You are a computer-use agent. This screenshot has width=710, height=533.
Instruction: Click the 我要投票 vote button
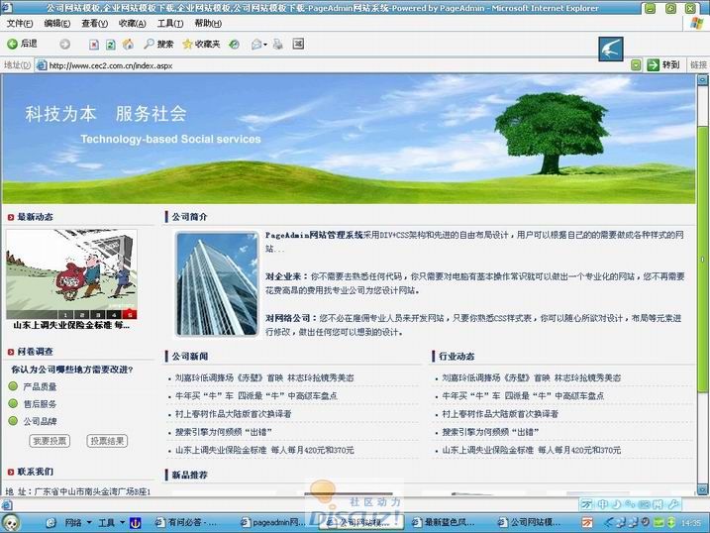tap(50, 441)
